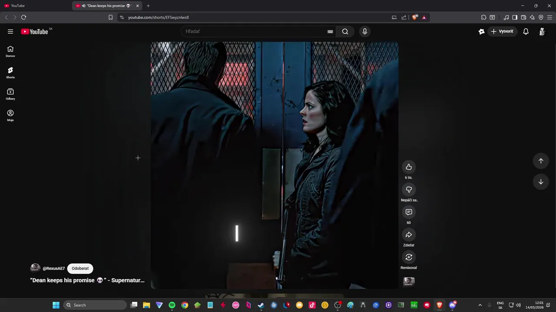The height and width of the screenshot is (312, 556).
Task: Open a new browser tab
Action: point(148,6)
